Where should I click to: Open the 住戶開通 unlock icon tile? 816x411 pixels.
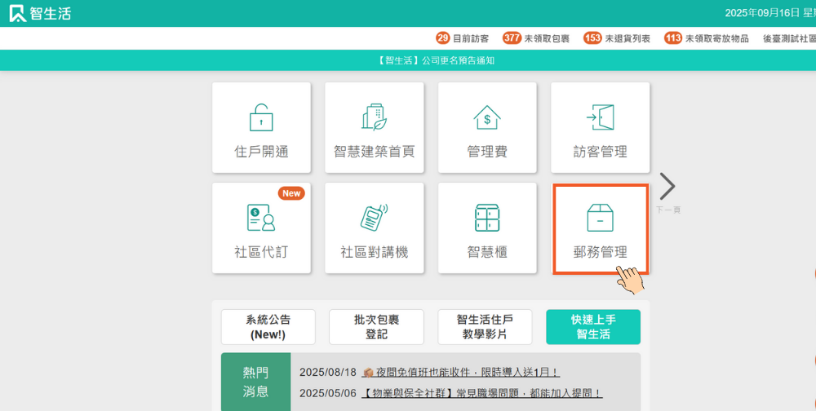[x=261, y=127]
